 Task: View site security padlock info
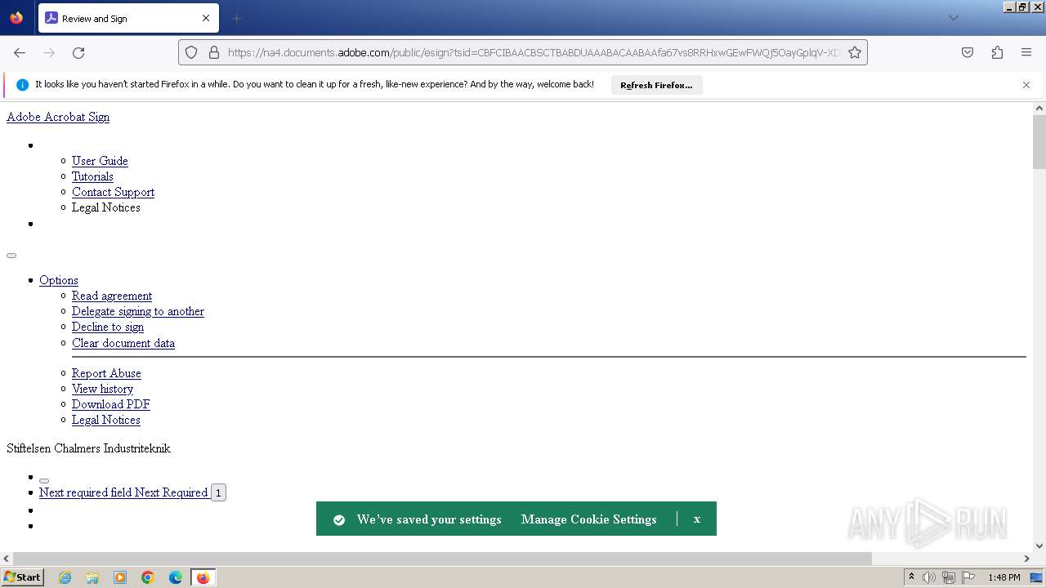tap(214, 52)
